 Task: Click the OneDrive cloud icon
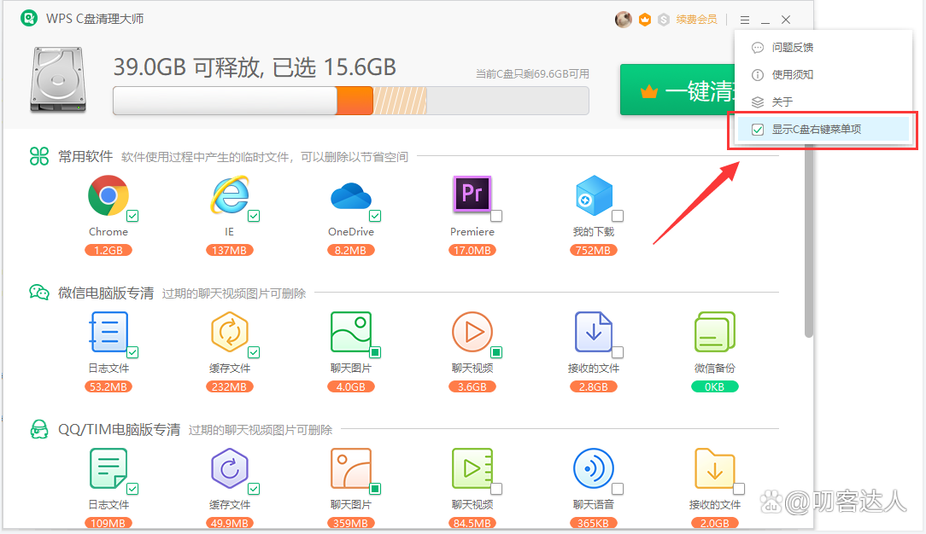pyautogui.click(x=351, y=196)
